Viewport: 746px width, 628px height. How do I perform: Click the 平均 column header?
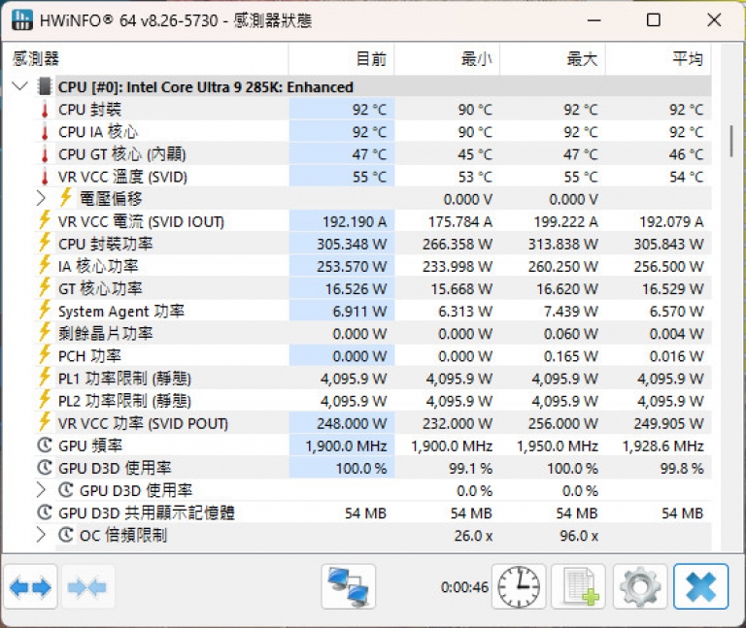pos(659,59)
